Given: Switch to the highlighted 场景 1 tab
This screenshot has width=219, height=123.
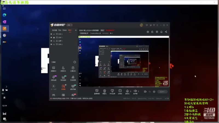Looking at the screenshot, I should pos(70,30).
